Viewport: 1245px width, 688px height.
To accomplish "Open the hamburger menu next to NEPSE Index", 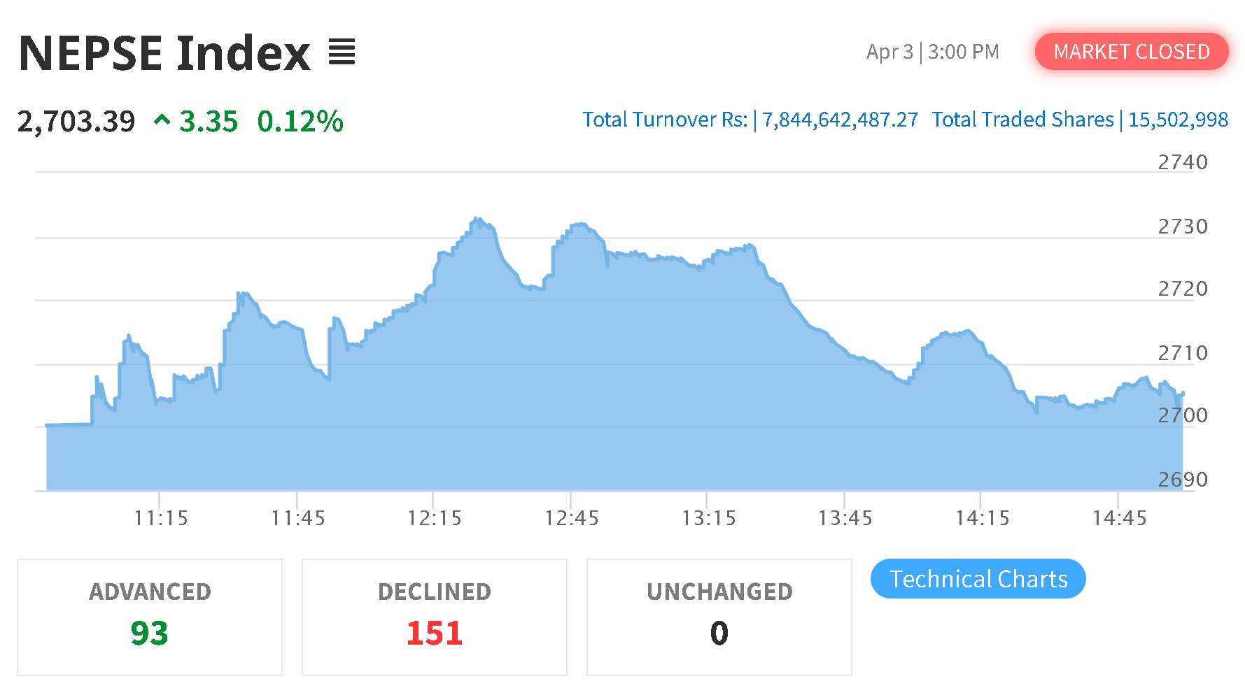I will [342, 52].
